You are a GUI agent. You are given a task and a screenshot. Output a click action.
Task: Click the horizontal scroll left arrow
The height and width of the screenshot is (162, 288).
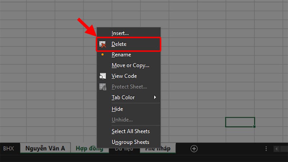[276, 149]
